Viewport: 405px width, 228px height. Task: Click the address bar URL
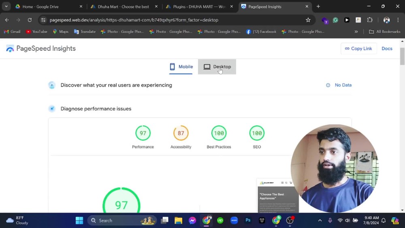point(134,20)
